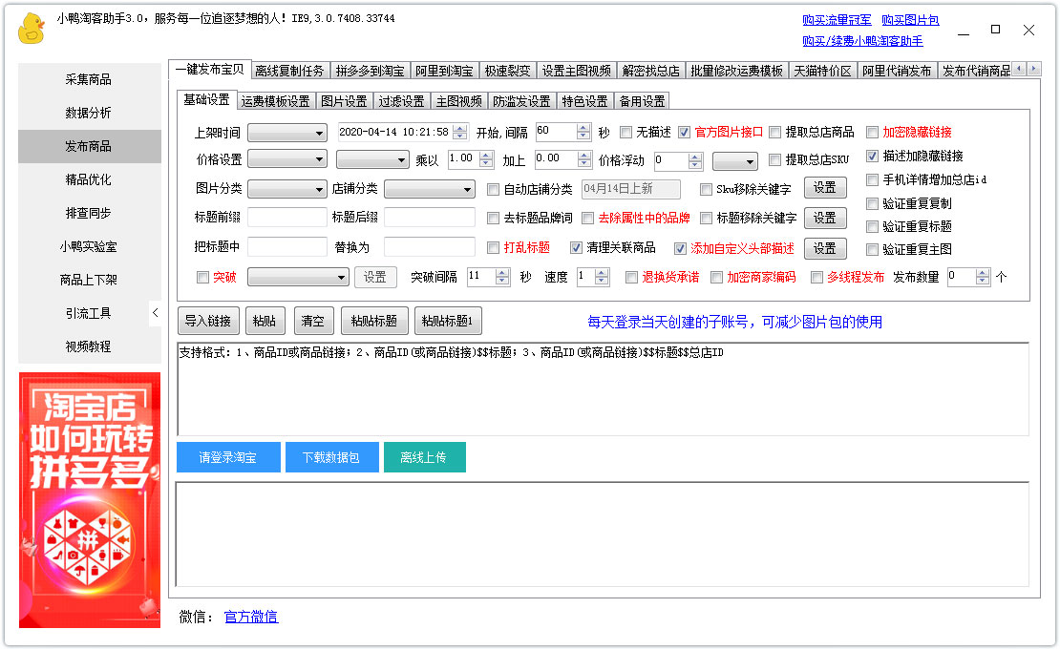
Task: Uncheck the 官方图片接口 checkbox
Action: click(683, 133)
